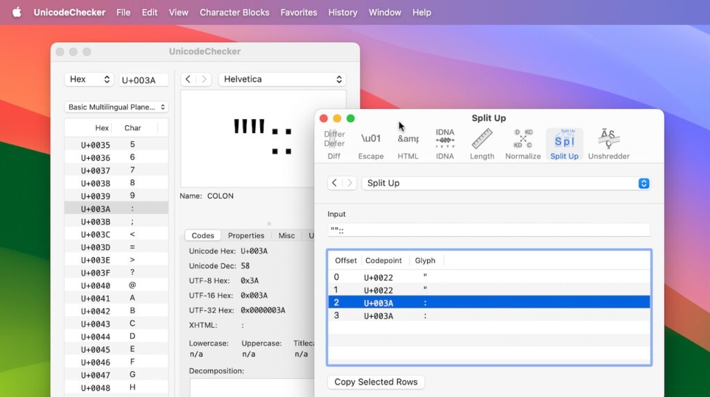710x397 pixels.
Task: Switch to the Codes tab
Action: click(x=202, y=236)
